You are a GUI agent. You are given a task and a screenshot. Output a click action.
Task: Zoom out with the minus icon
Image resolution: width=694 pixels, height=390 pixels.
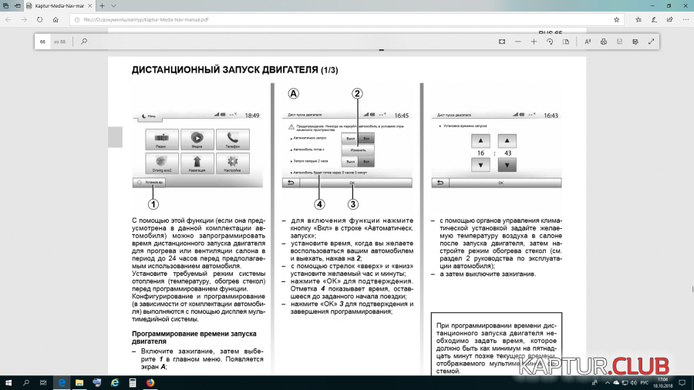coord(518,41)
